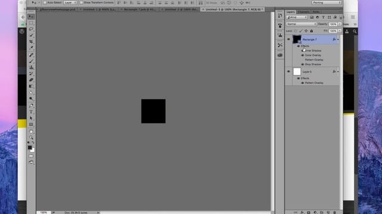
Task: Select the History Brush tool
Action: [31, 74]
